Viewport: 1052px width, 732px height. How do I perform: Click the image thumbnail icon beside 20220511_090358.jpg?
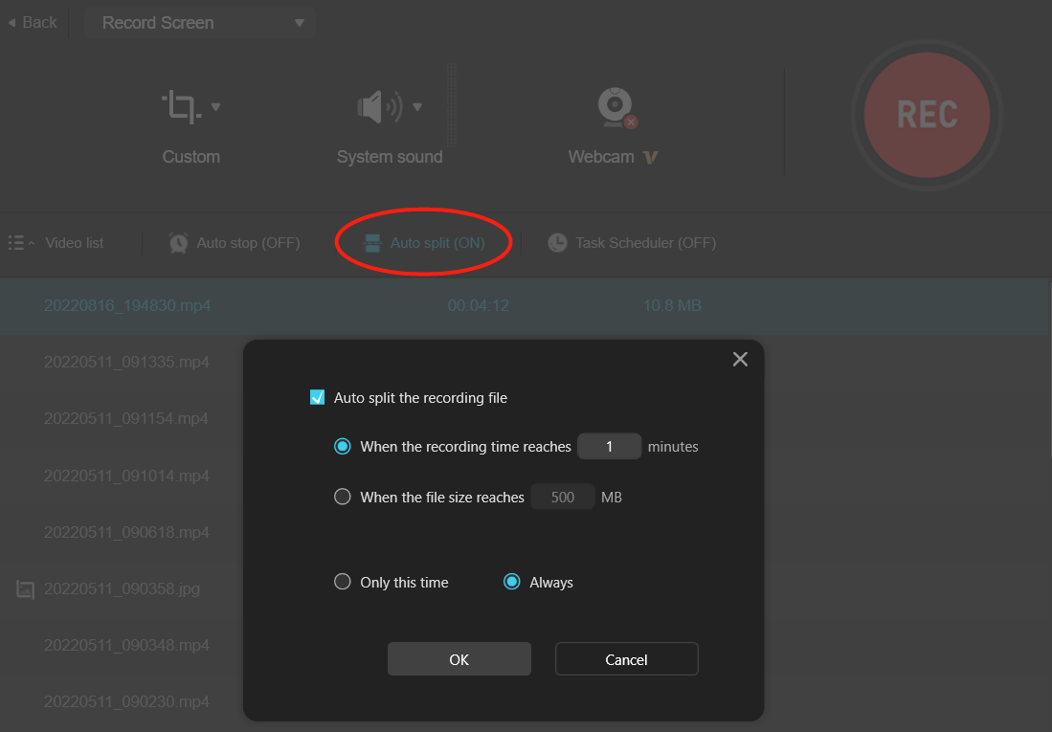(x=24, y=588)
